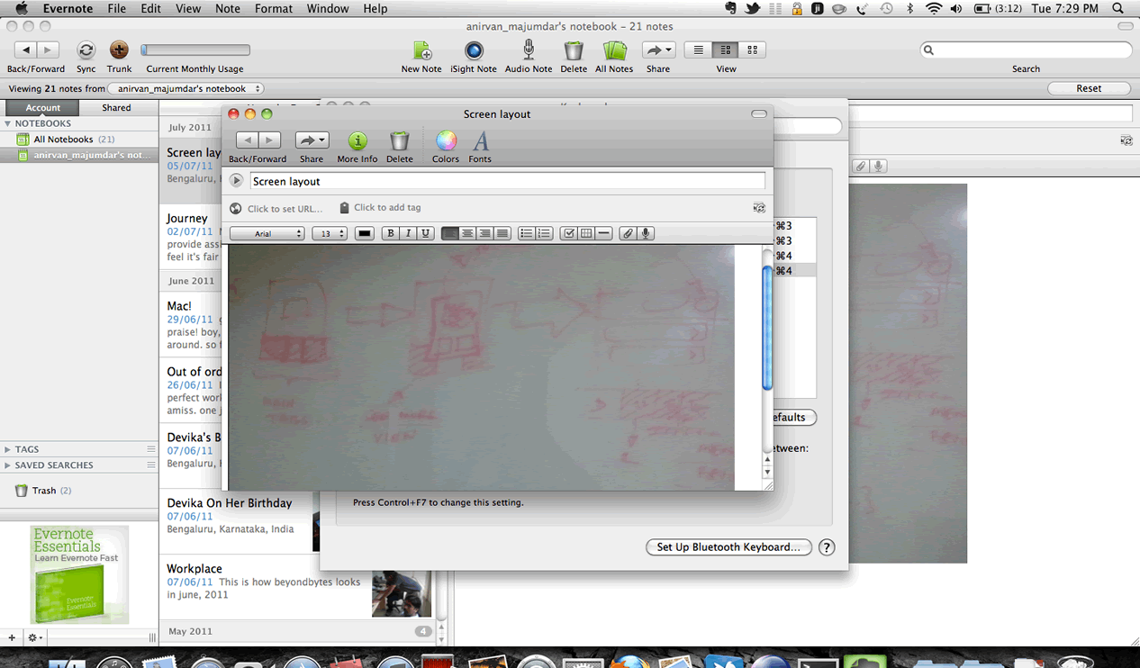Center align note text
This screenshot has width=1140, height=668.
pos(467,233)
